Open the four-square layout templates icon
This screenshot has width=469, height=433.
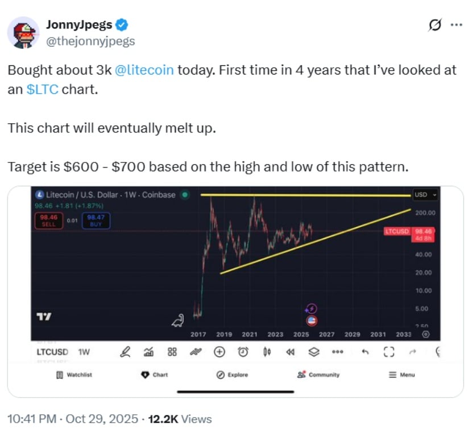(172, 352)
